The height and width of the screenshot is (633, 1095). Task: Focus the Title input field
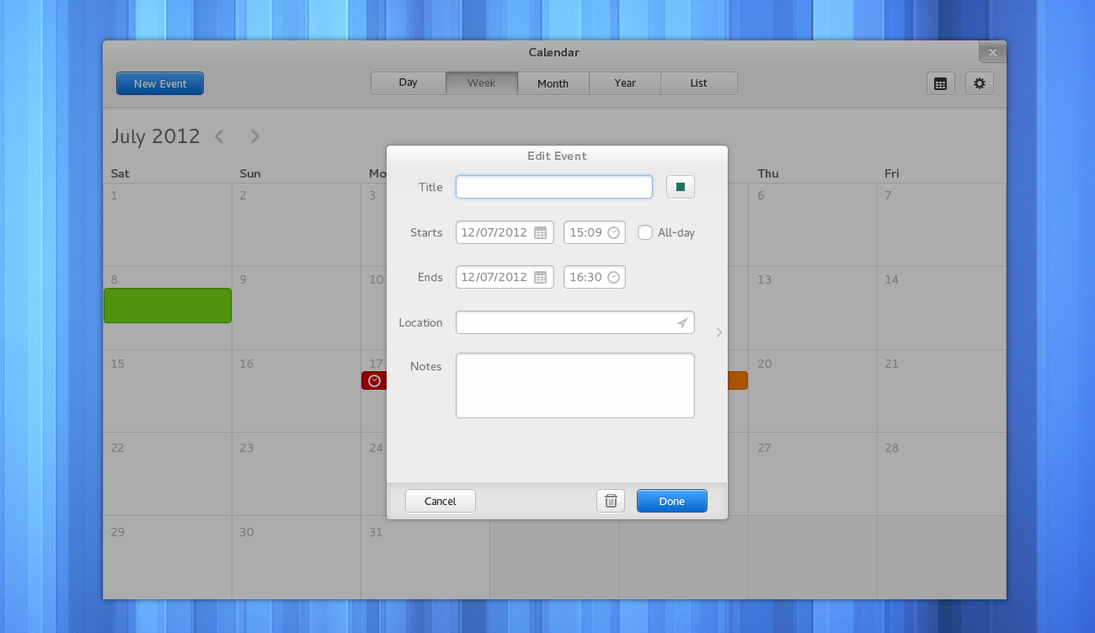coord(554,187)
